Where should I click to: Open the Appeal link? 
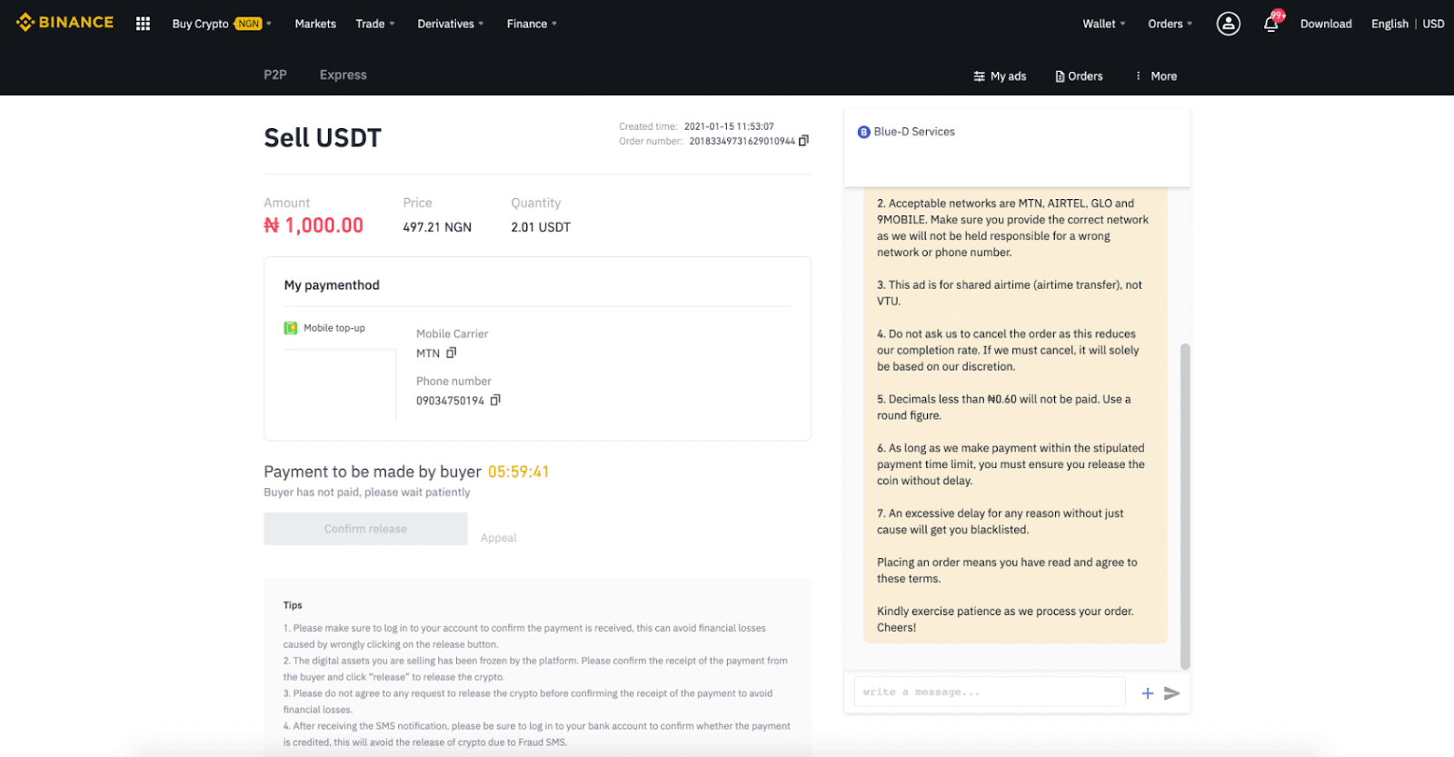tap(498, 538)
